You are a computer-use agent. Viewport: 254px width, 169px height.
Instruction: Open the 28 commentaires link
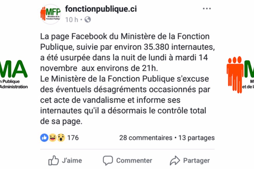(x=146, y=138)
